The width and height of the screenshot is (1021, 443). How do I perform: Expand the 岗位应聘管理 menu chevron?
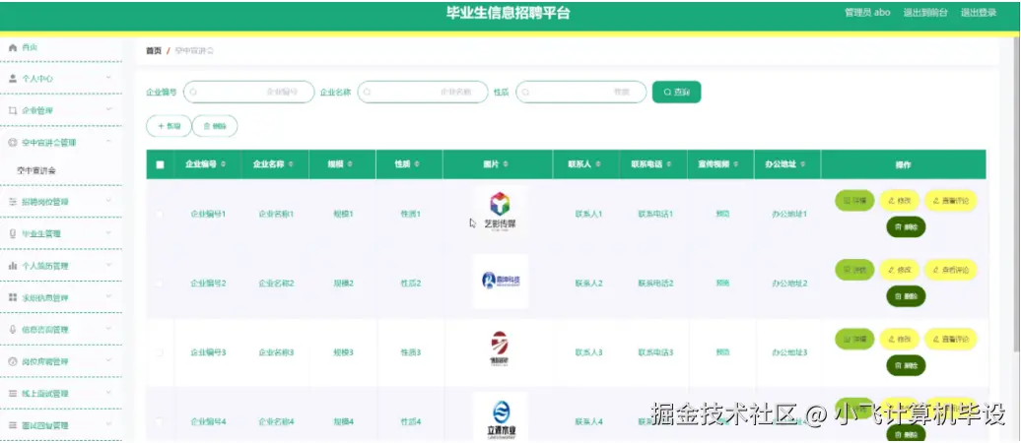pos(108,361)
